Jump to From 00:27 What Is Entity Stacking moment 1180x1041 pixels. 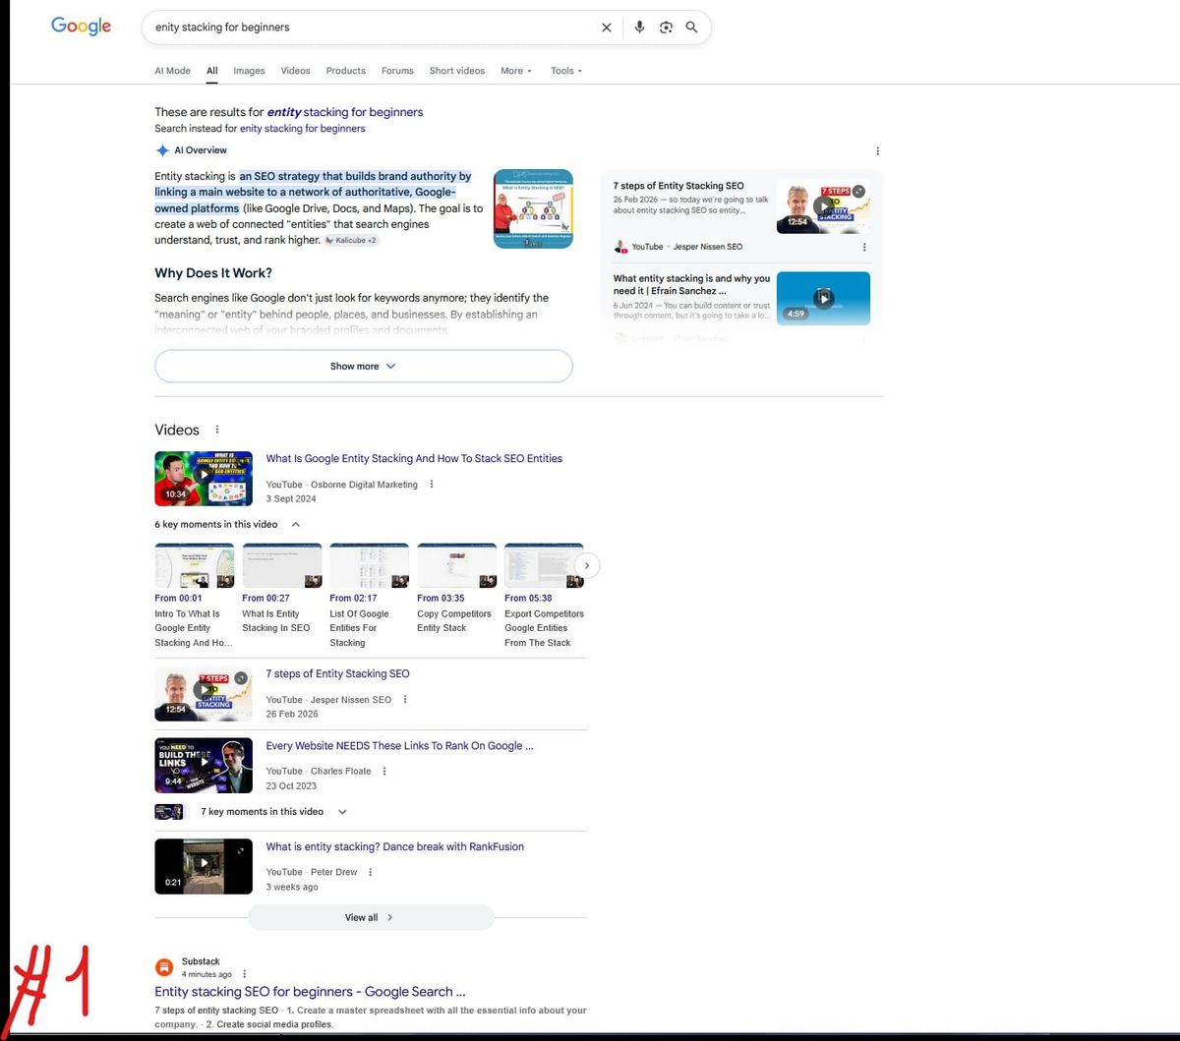281,590
